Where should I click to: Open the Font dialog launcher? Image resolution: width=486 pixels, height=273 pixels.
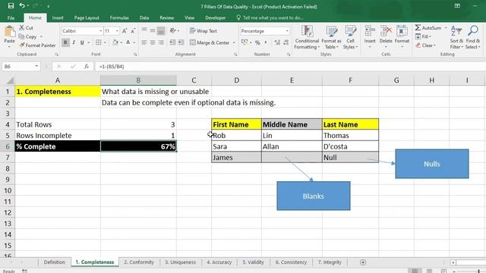click(x=135, y=55)
